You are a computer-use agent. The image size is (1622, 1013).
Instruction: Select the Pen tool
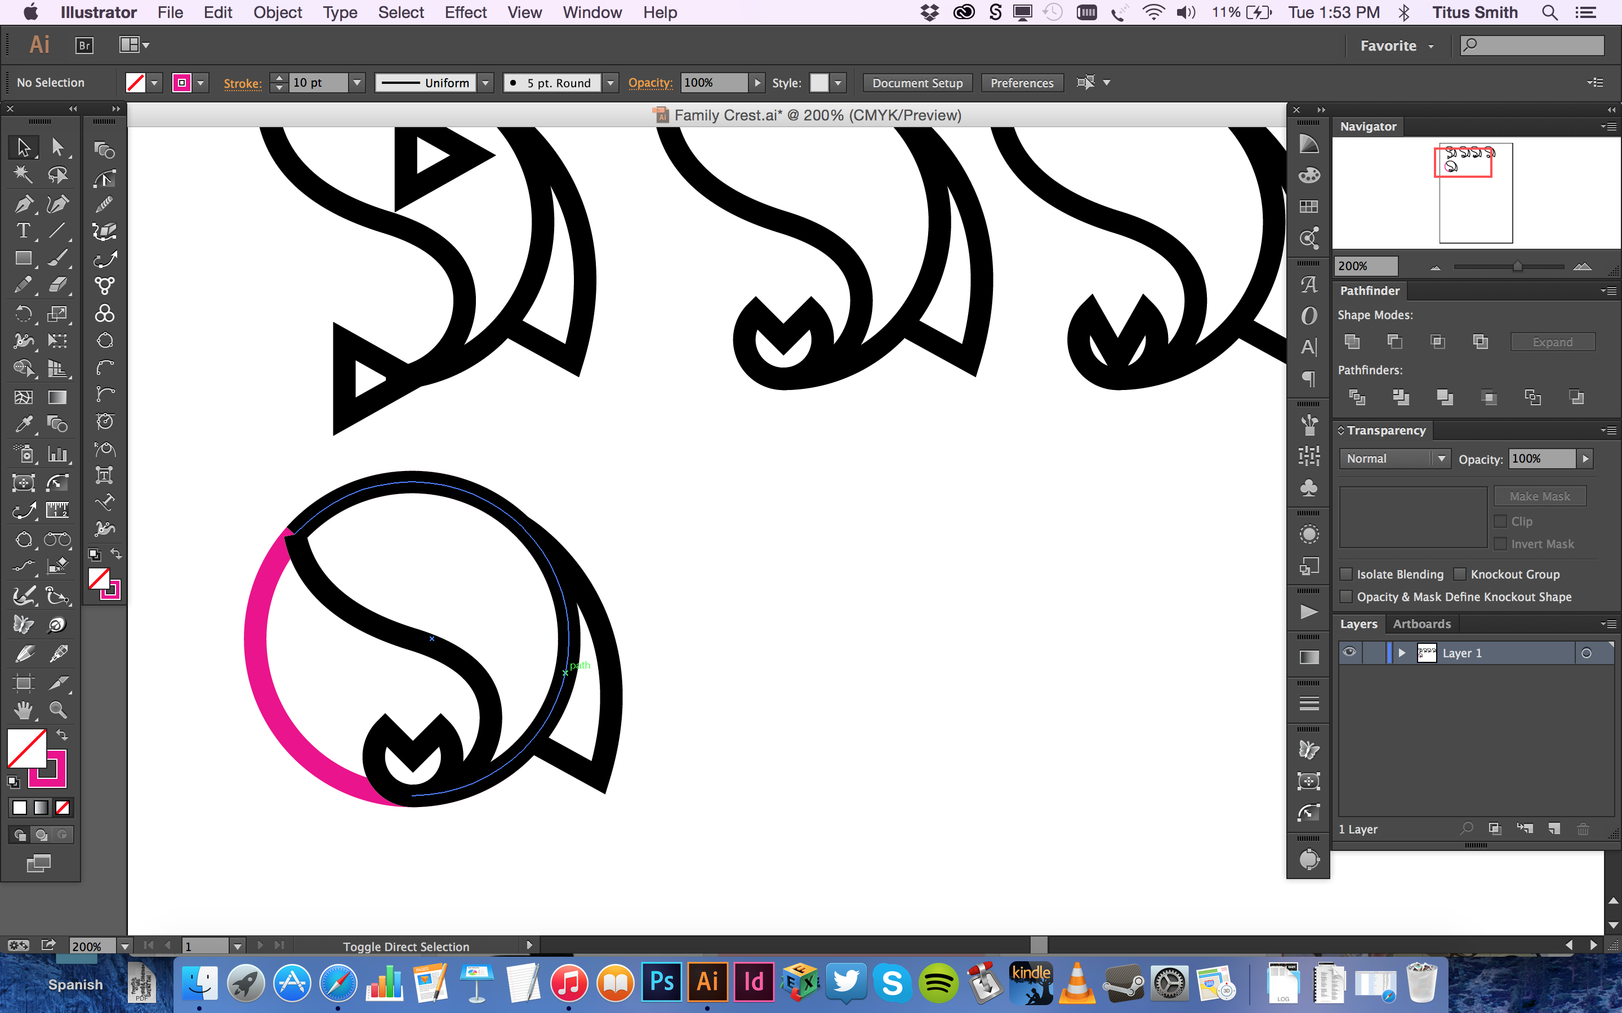click(x=24, y=203)
